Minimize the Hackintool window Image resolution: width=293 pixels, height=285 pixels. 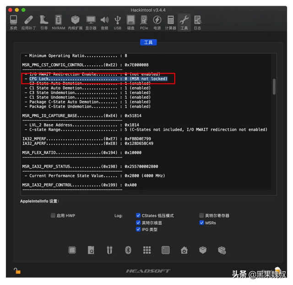point(17,10)
